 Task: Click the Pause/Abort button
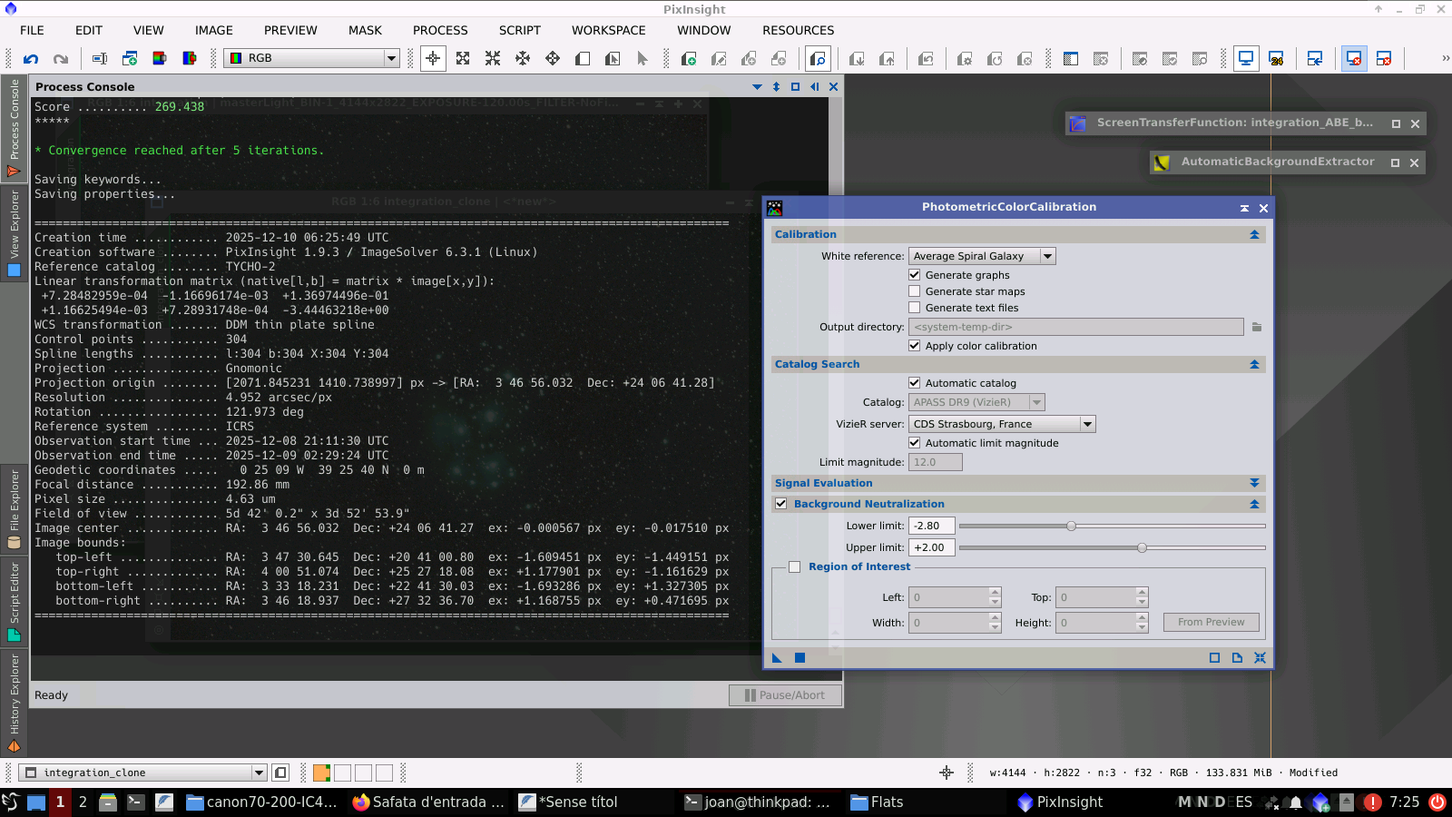point(785,695)
